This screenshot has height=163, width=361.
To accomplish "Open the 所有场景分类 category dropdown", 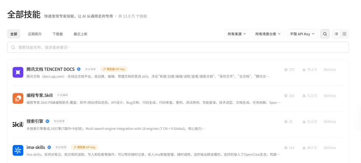I will 268,34.
